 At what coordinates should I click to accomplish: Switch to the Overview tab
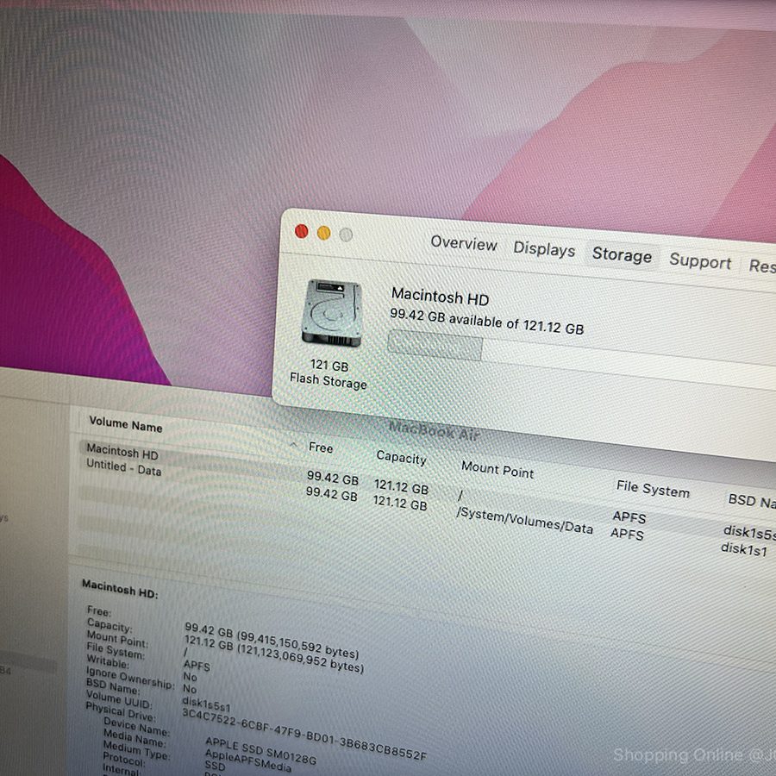coord(464,243)
